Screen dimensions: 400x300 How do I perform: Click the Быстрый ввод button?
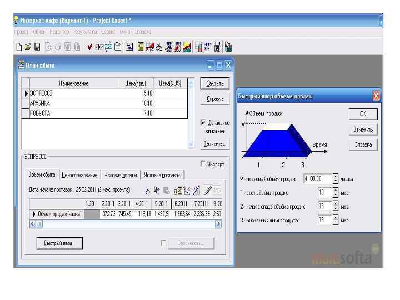tap(59, 243)
